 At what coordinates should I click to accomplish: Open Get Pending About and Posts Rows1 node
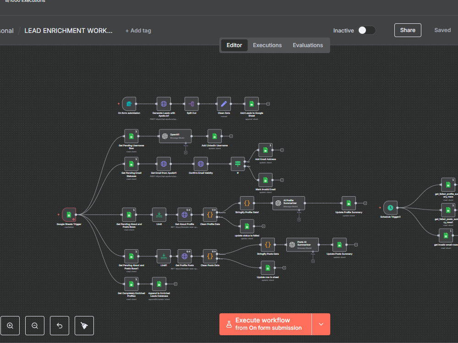click(131, 257)
